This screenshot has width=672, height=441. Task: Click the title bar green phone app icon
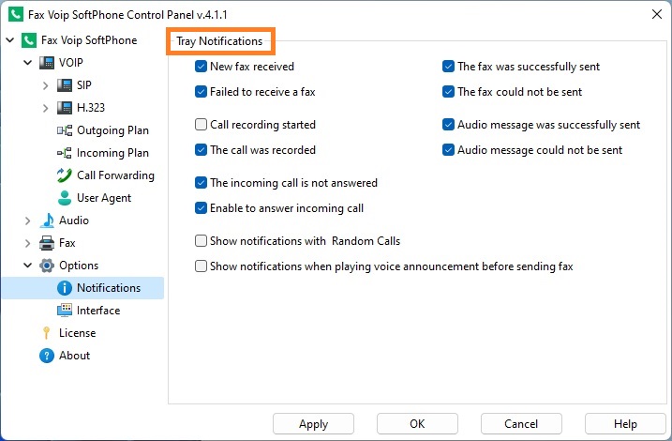point(16,15)
